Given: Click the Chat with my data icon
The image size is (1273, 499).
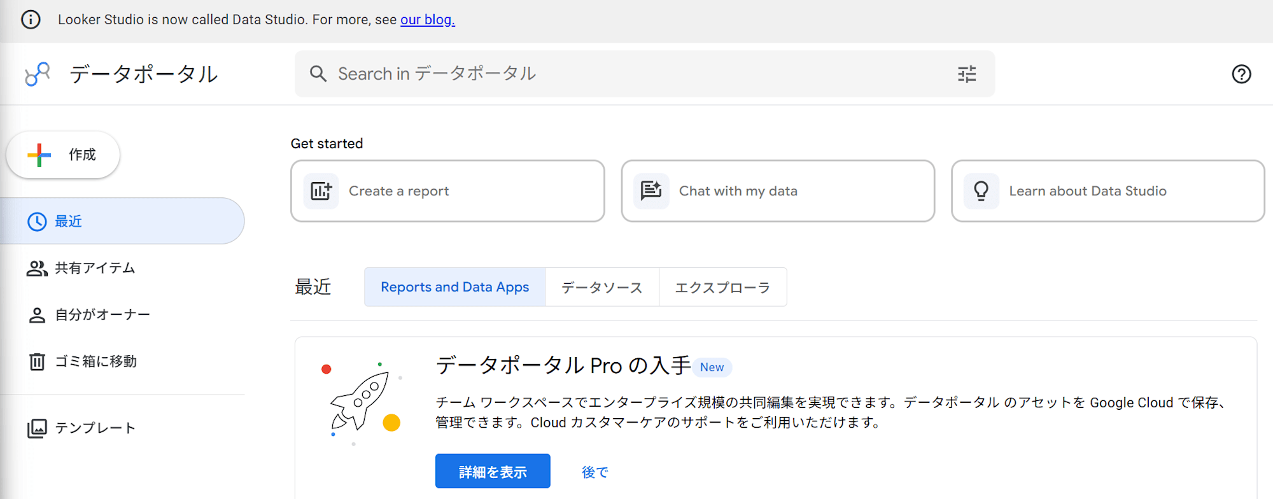Looking at the screenshot, I should (651, 191).
